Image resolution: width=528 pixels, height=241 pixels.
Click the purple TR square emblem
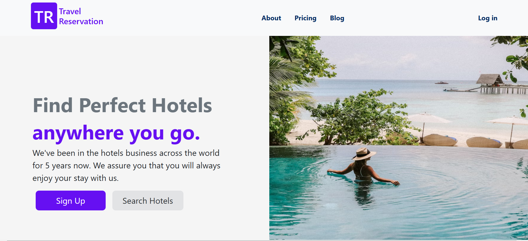pyautogui.click(x=43, y=16)
